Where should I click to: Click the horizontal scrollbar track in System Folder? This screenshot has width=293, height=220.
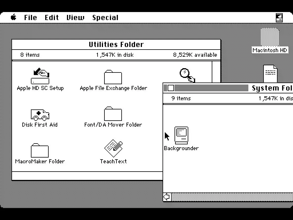(x=232, y=197)
